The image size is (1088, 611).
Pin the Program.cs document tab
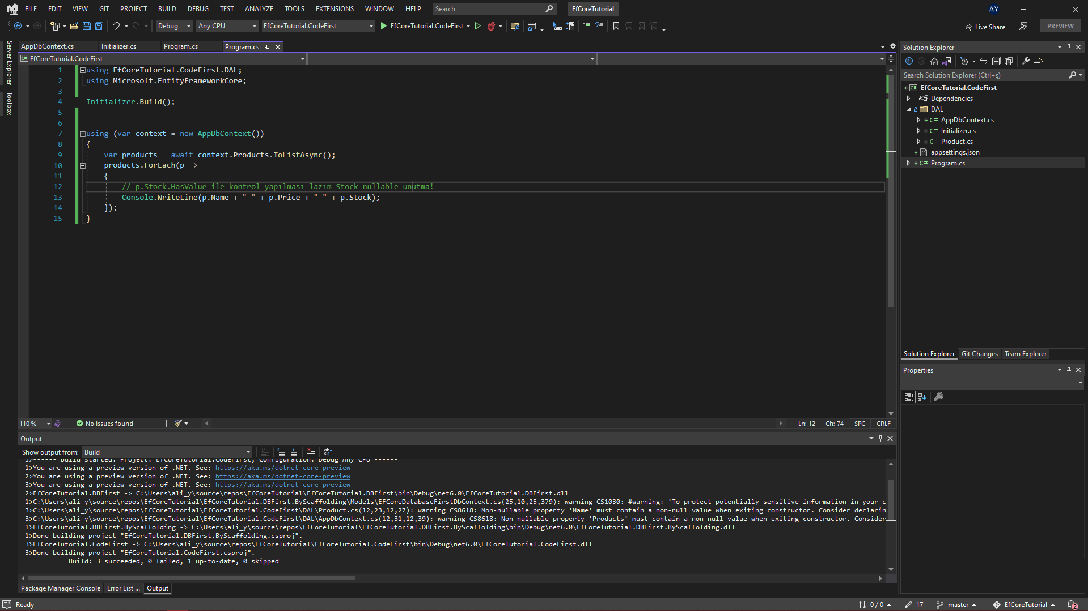(x=268, y=46)
